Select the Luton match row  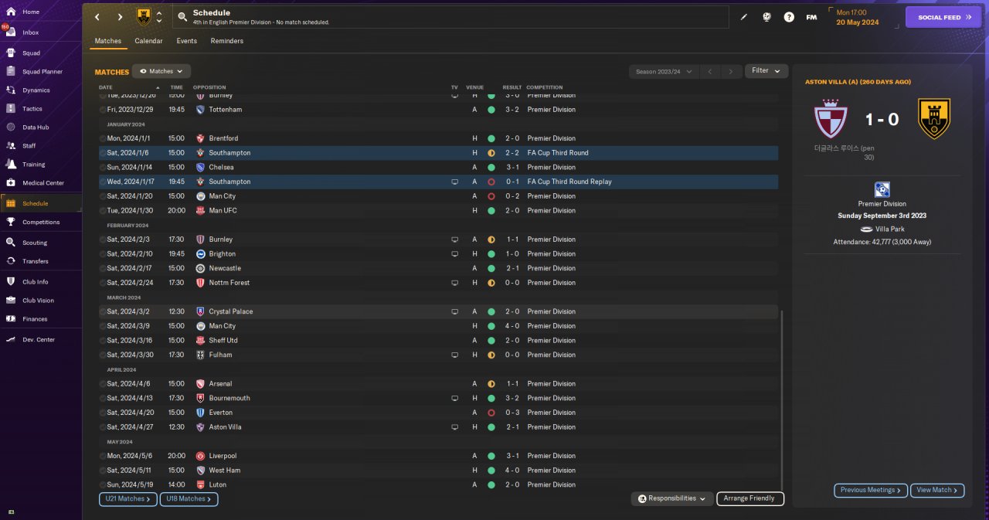(x=438, y=484)
